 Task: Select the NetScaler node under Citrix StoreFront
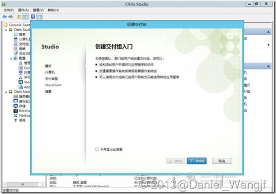22,116
